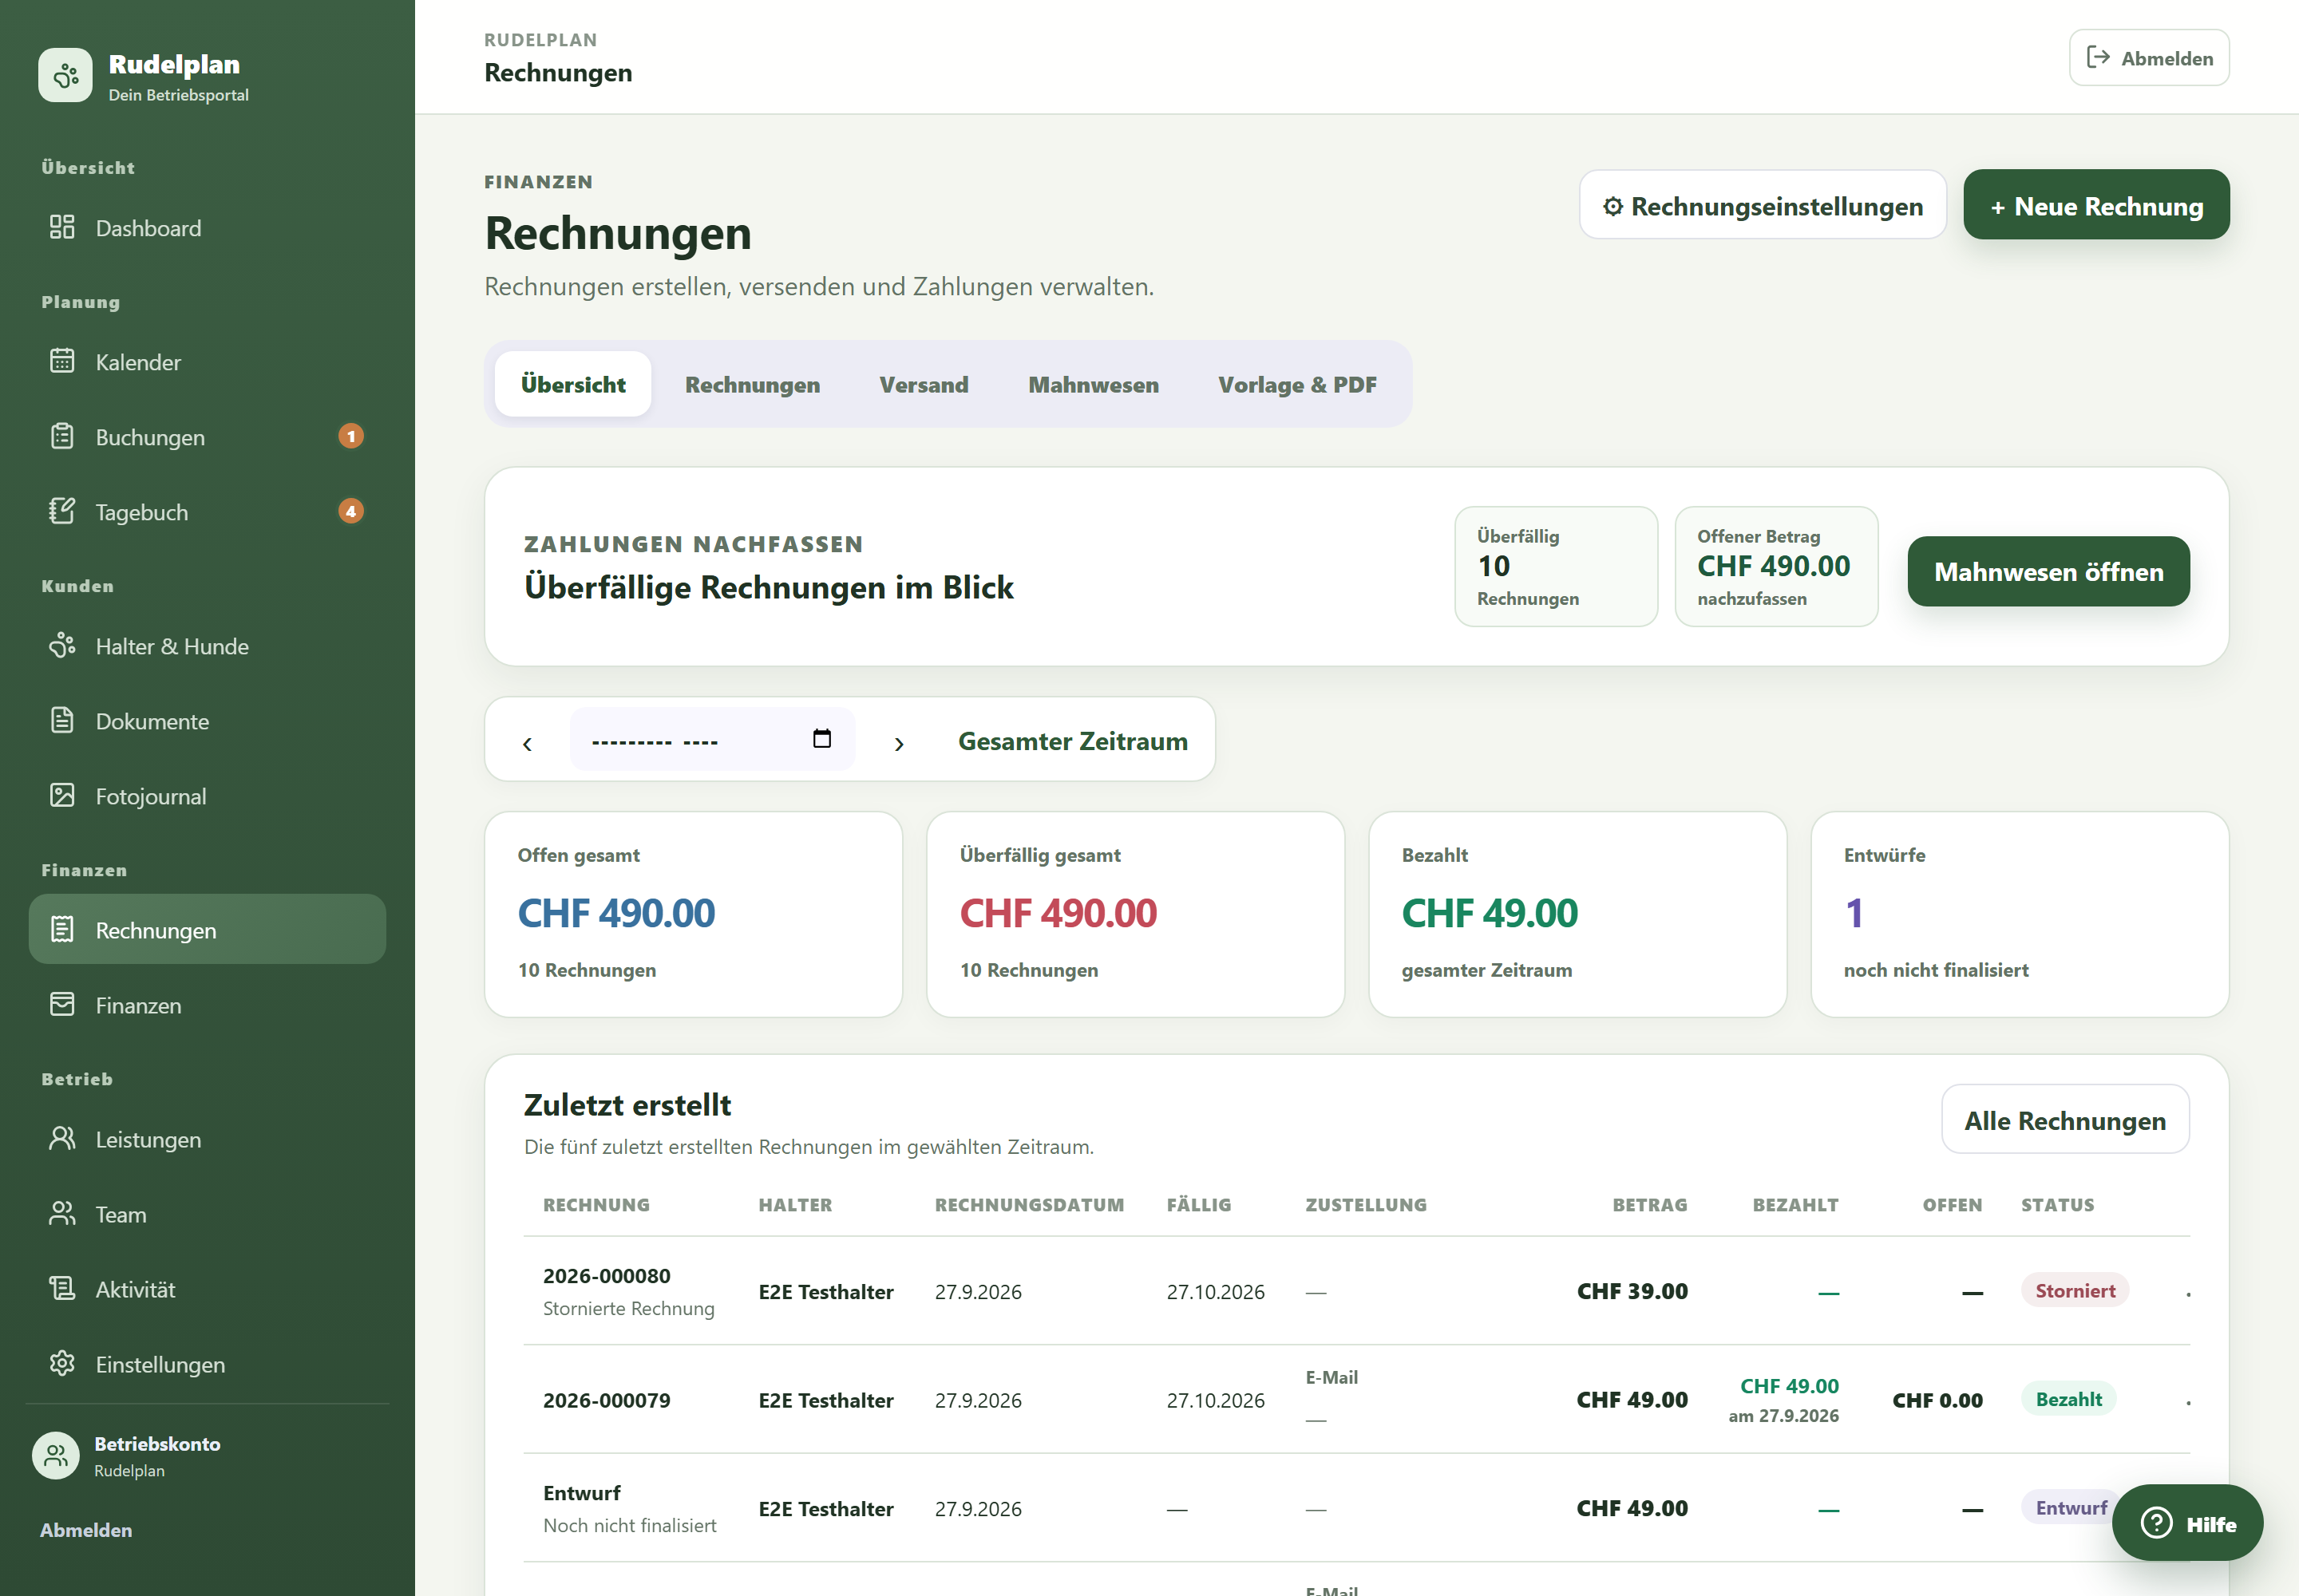Open Tagebuch in the sidebar
Viewport: 2299px width, 1596px height.
coord(207,512)
